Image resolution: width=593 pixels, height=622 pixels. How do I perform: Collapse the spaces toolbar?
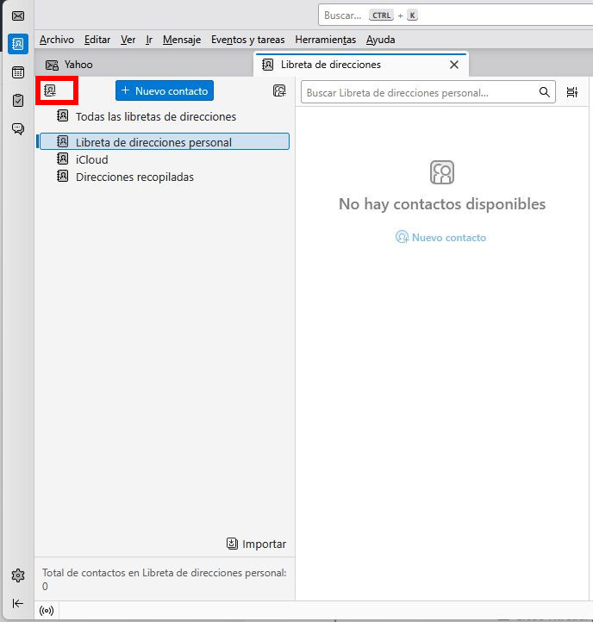[17, 603]
